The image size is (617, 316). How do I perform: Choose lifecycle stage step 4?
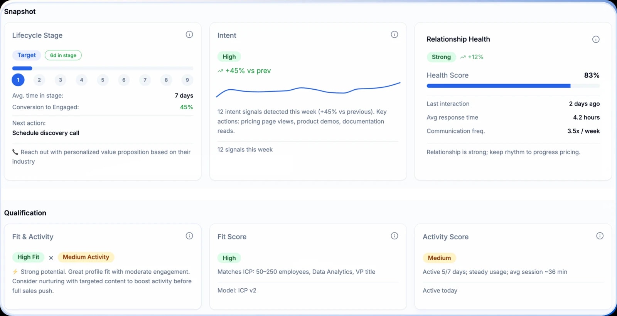tap(82, 80)
